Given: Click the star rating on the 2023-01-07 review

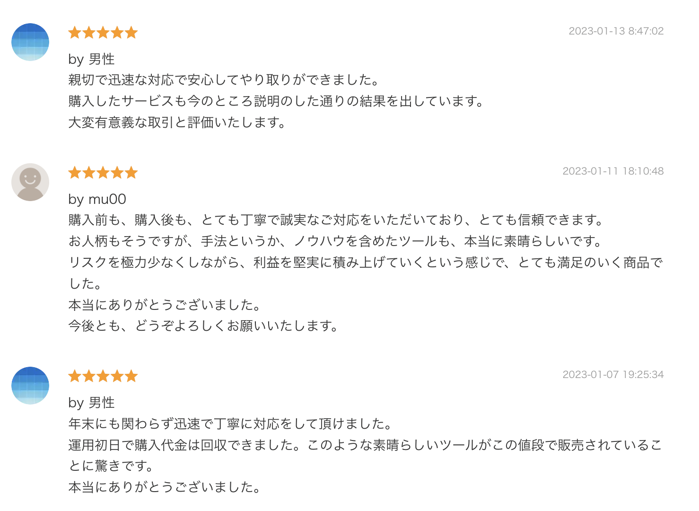Looking at the screenshot, I should (103, 376).
